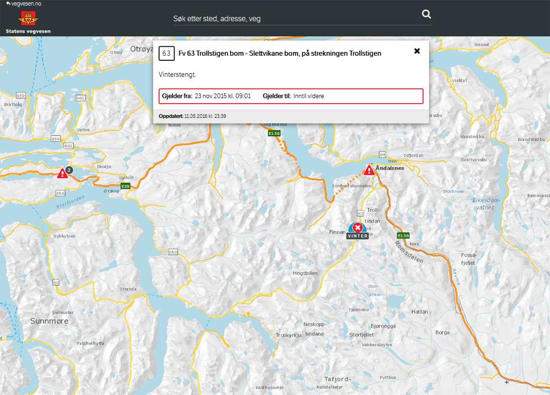This screenshot has height=395, width=550.
Task: Click the Romsdalen valley label
Action: click(409, 252)
